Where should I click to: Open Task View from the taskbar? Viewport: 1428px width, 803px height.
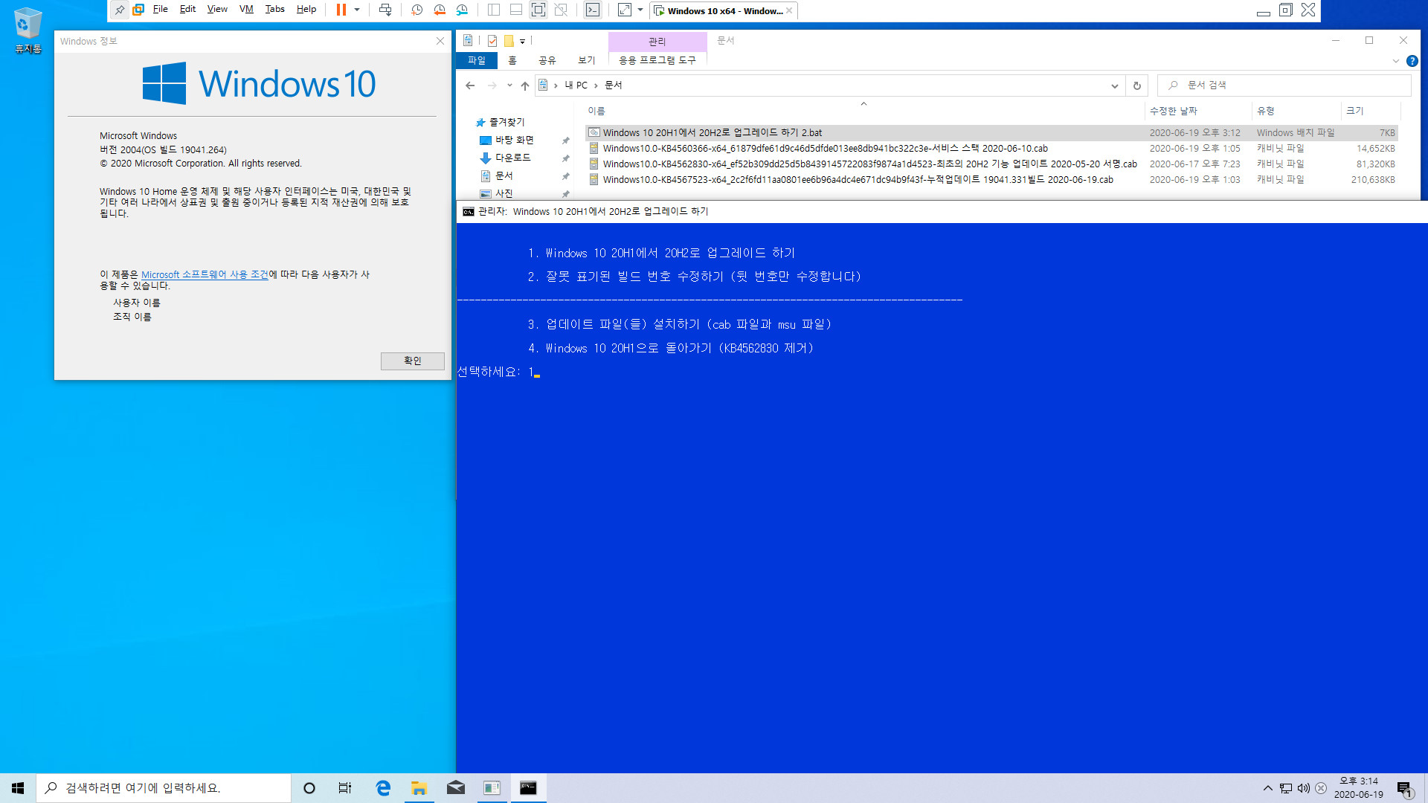coord(345,788)
